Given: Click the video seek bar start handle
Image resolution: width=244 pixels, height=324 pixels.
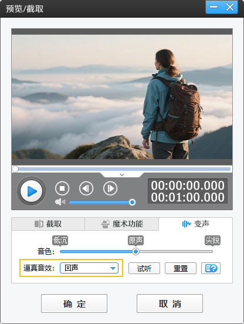Looking at the screenshot, I should [15, 169].
